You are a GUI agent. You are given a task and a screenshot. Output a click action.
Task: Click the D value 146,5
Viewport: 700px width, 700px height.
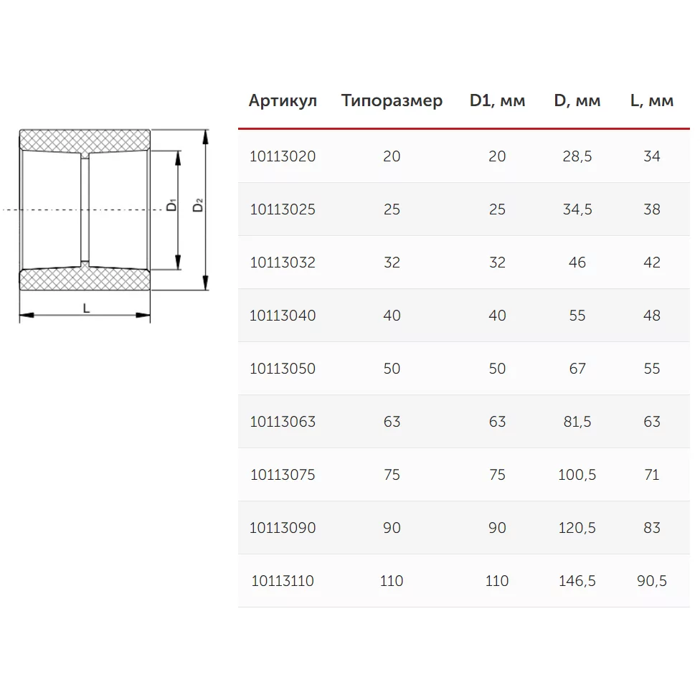point(577,581)
